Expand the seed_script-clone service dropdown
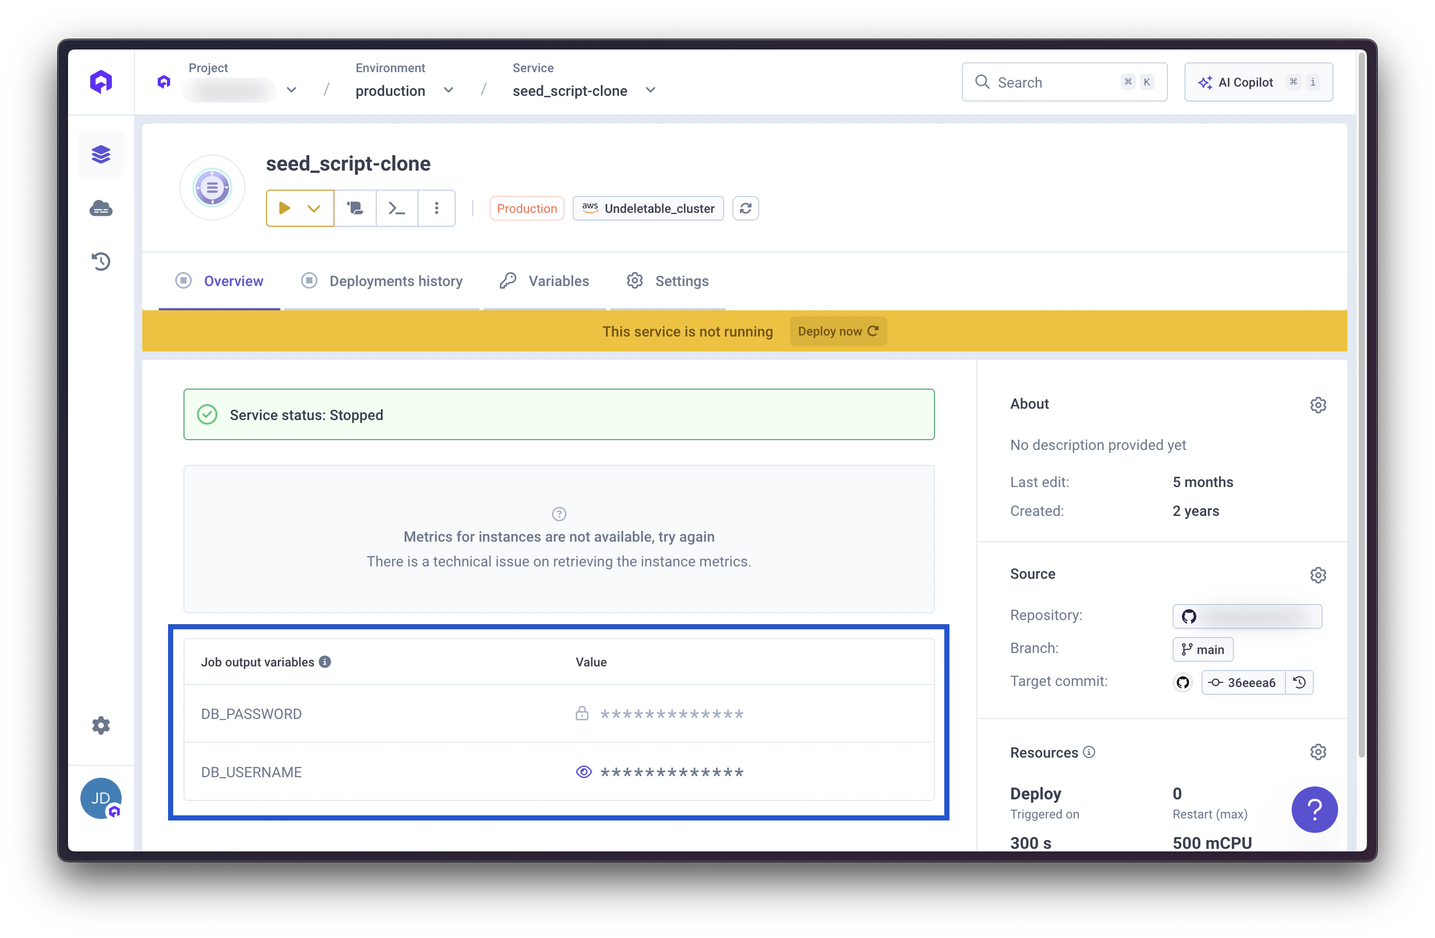Viewport: 1435px width, 938px height. coord(650,90)
